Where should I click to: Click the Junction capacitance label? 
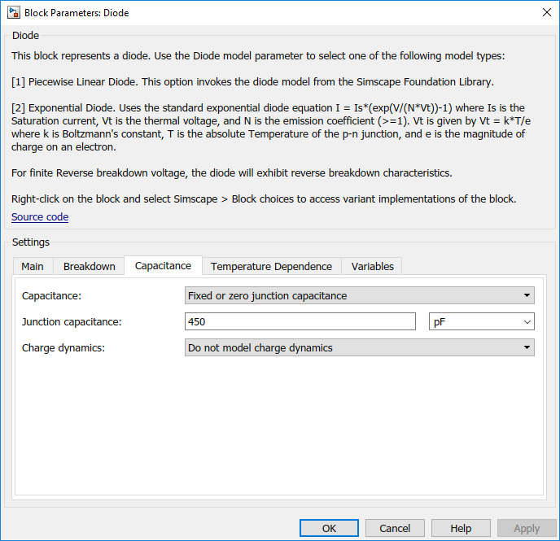pyautogui.click(x=72, y=322)
